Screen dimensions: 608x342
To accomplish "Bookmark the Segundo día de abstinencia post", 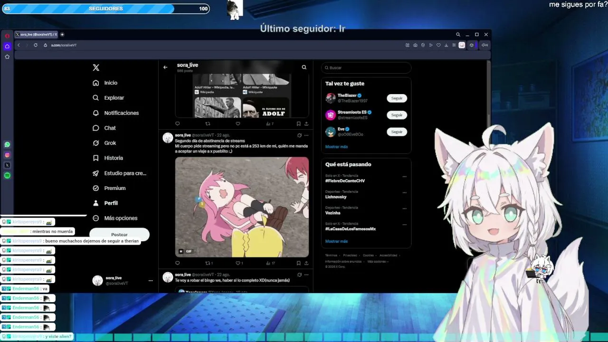I will point(298,263).
